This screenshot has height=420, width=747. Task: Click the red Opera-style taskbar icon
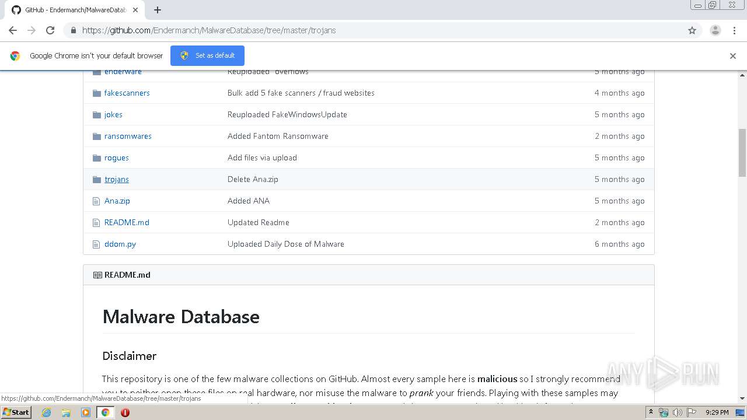pyautogui.click(x=125, y=412)
